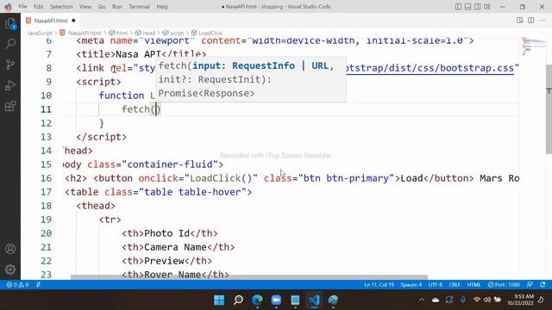
Task: Click the minimap code overview
Action: tap(533, 46)
